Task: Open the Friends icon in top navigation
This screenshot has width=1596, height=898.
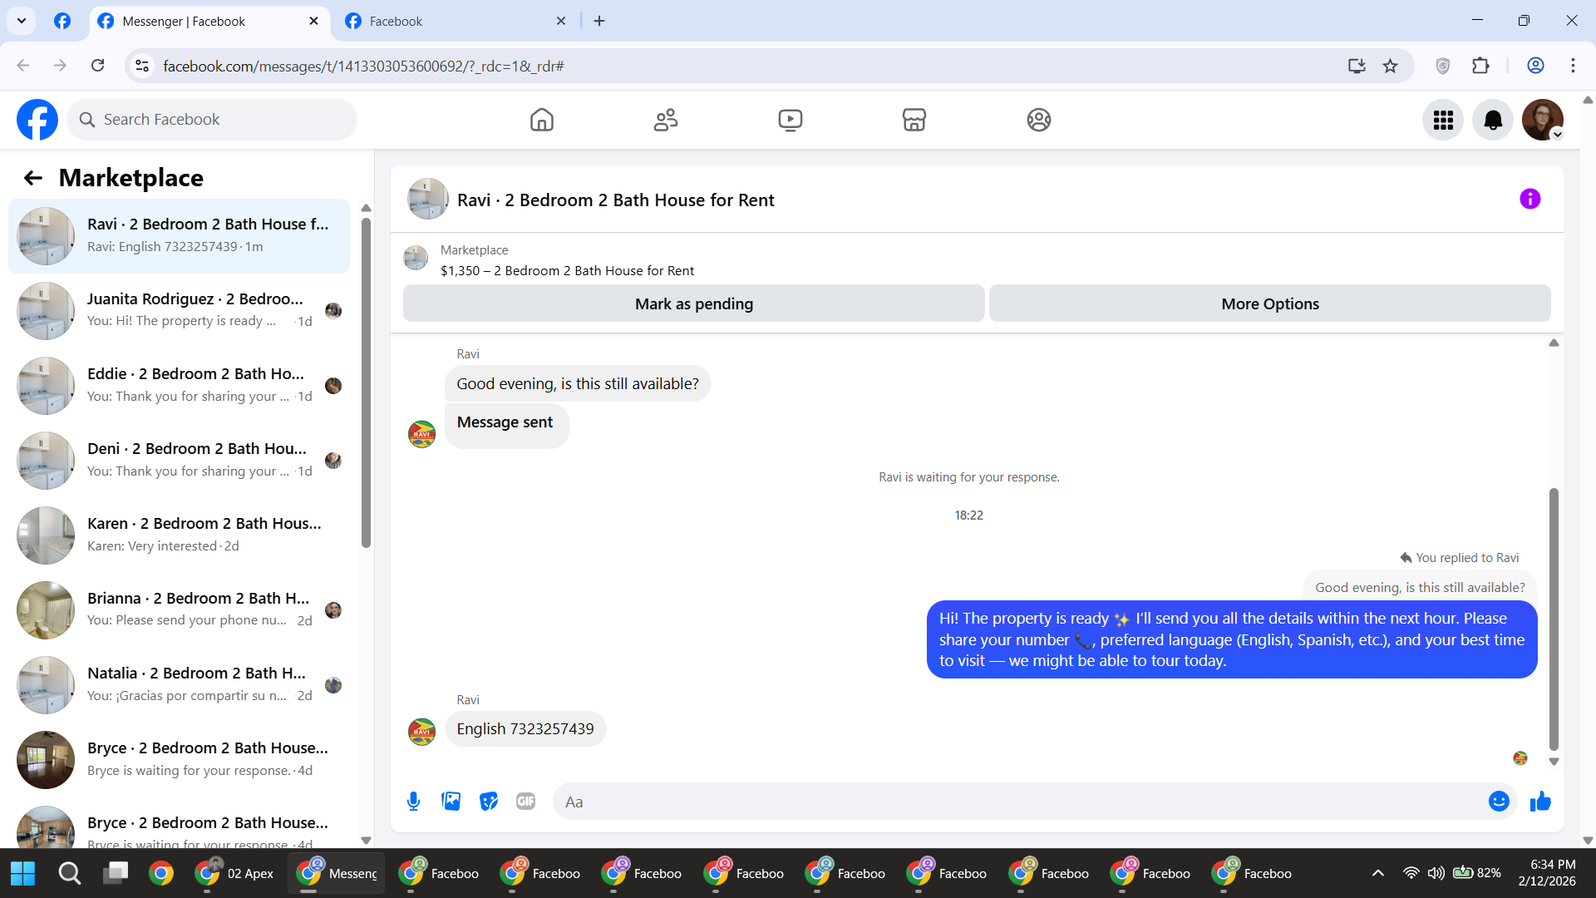Action: tap(666, 120)
